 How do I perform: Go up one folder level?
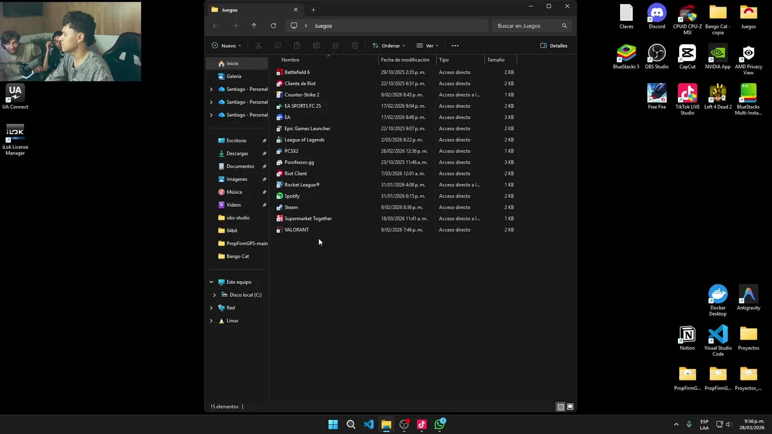coord(254,26)
